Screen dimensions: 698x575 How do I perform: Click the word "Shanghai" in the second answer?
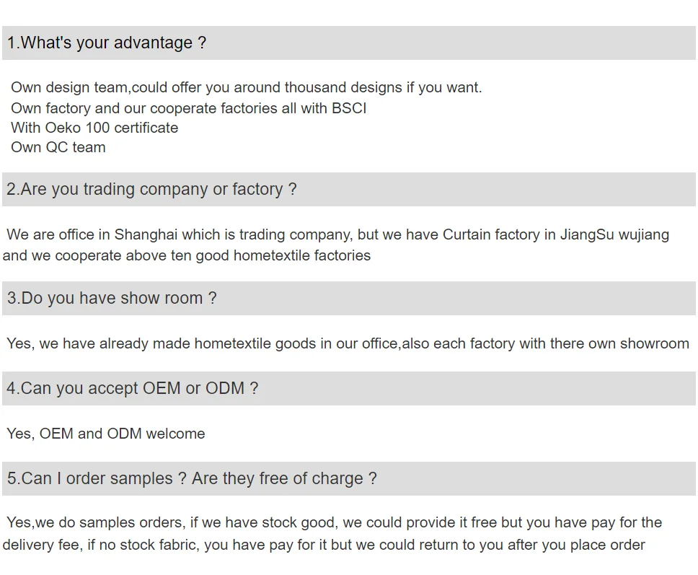point(146,235)
